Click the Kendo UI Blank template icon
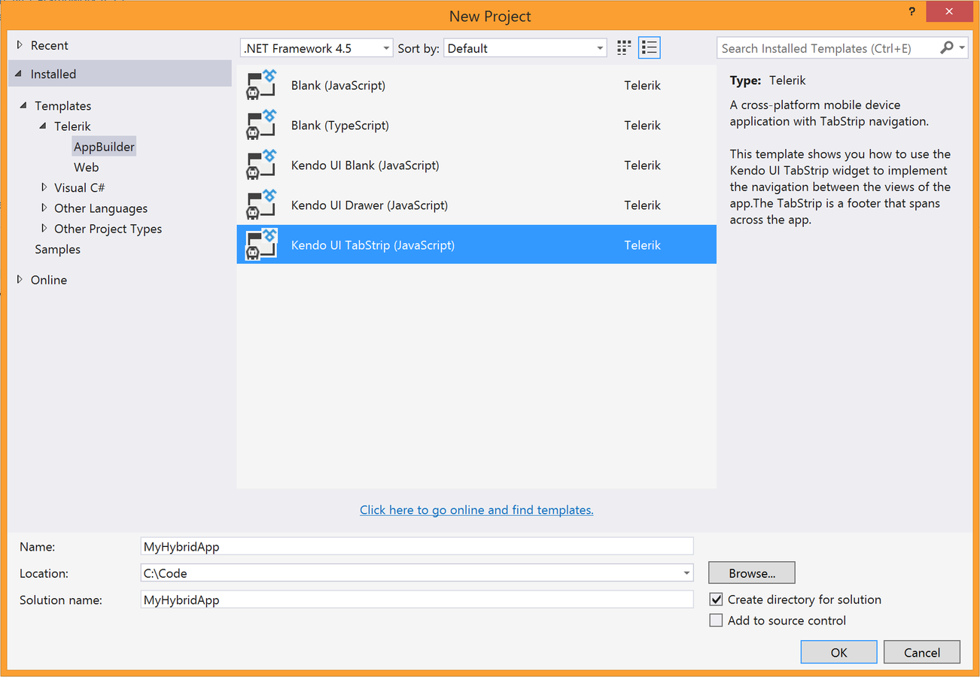Viewport: 980px width, 677px height. point(262,165)
